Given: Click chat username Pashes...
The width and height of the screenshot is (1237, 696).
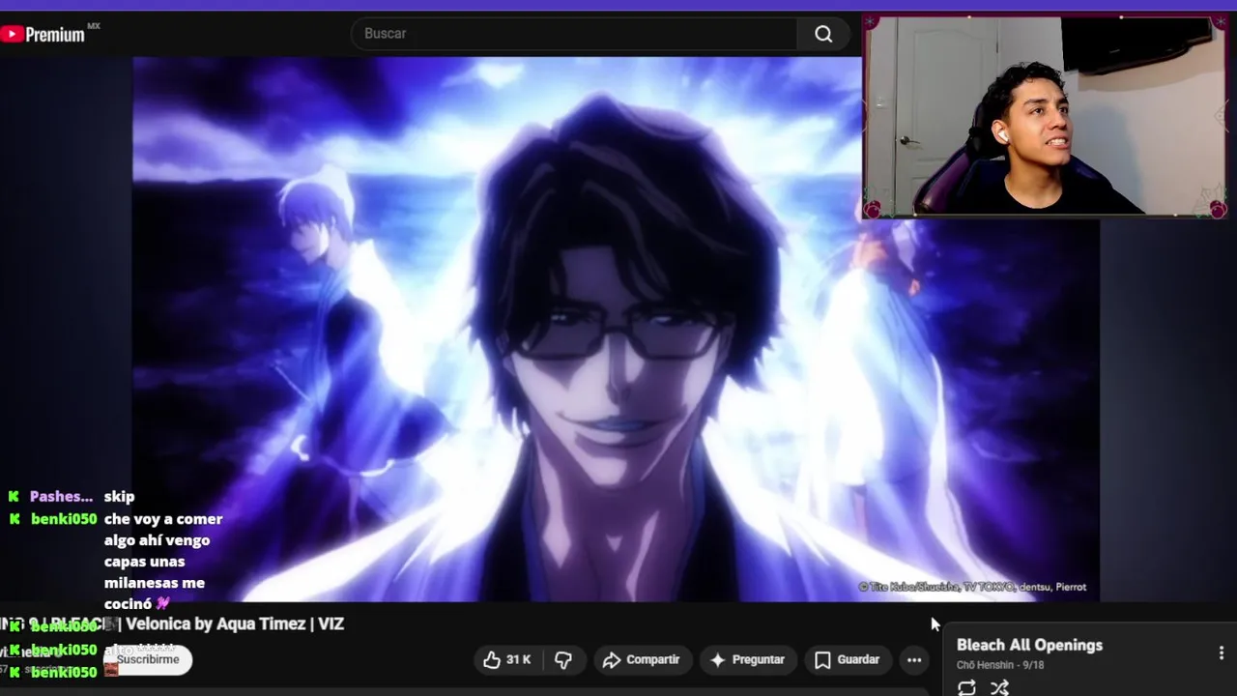Looking at the screenshot, I should [x=61, y=496].
